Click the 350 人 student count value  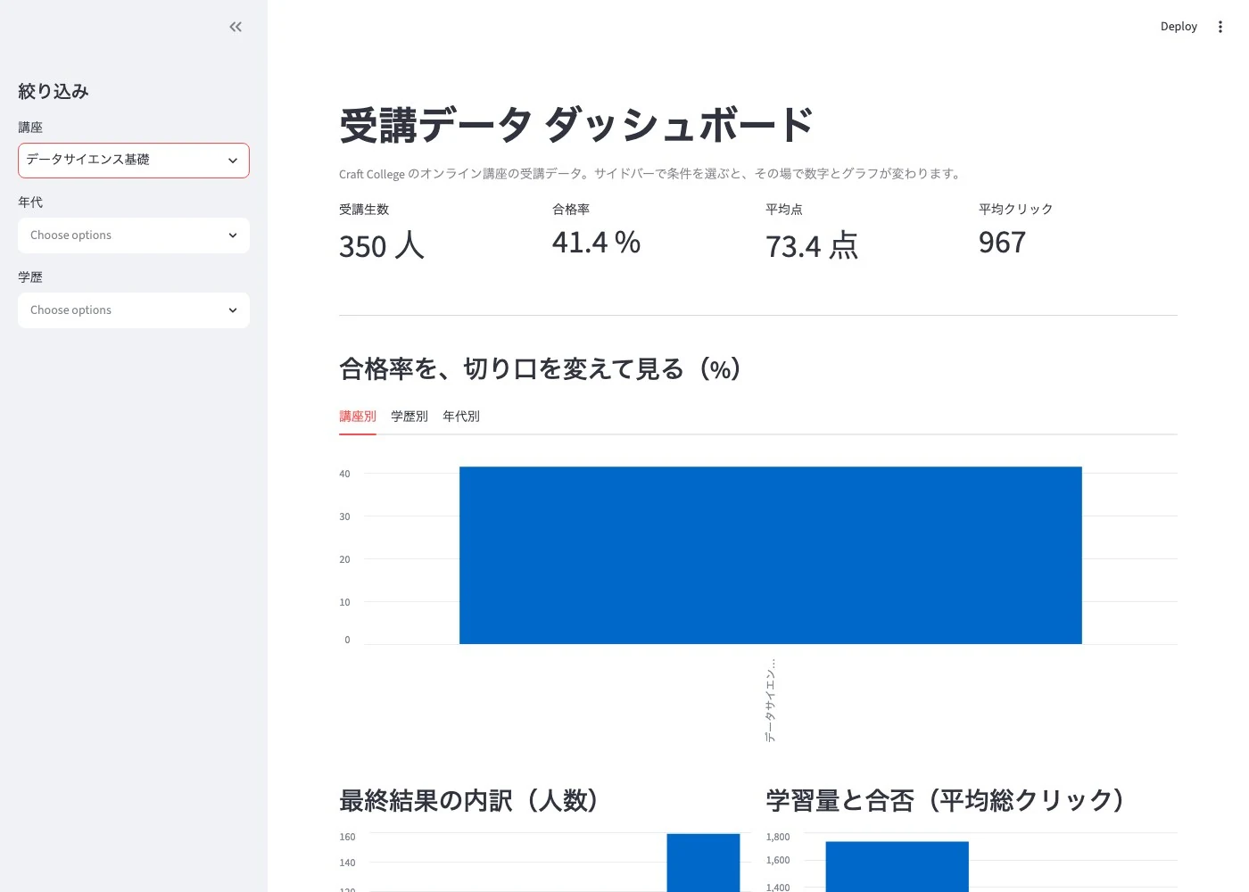click(x=382, y=245)
